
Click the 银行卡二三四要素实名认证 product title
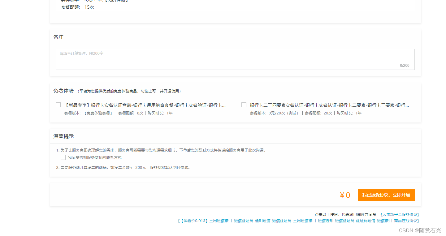click(x=329, y=105)
